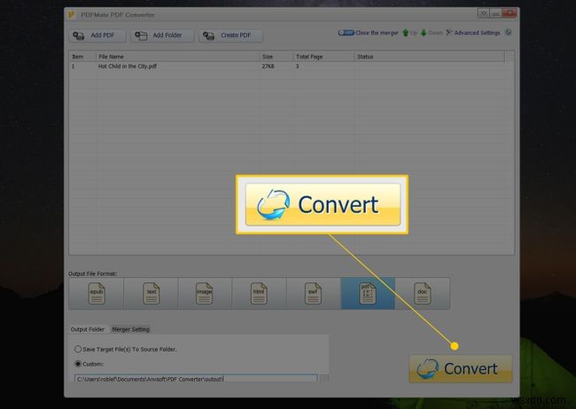Click the Create PDF button
Screen dimensions: 576x409
pyautogui.click(x=230, y=35)
